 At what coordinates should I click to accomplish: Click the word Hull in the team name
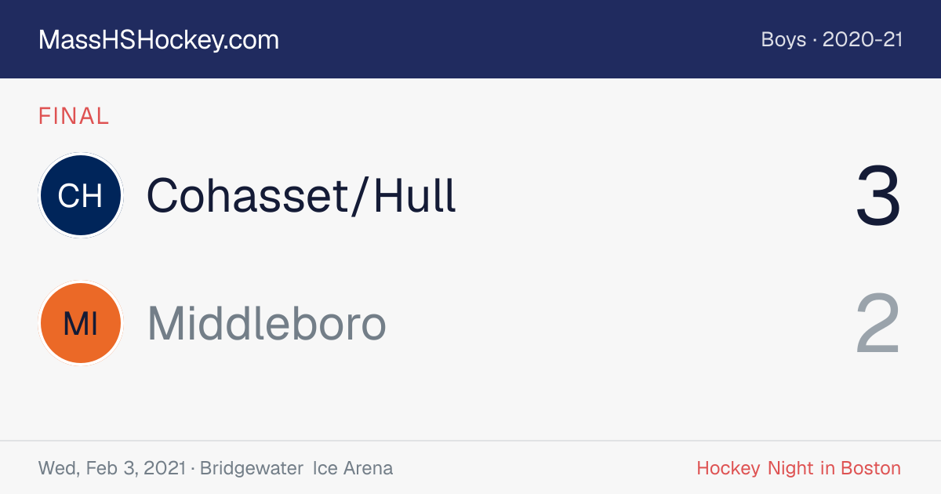tap(414, 195)
